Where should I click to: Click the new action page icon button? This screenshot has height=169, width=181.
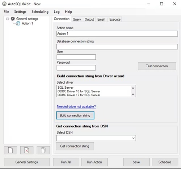(x=10, y=150)
